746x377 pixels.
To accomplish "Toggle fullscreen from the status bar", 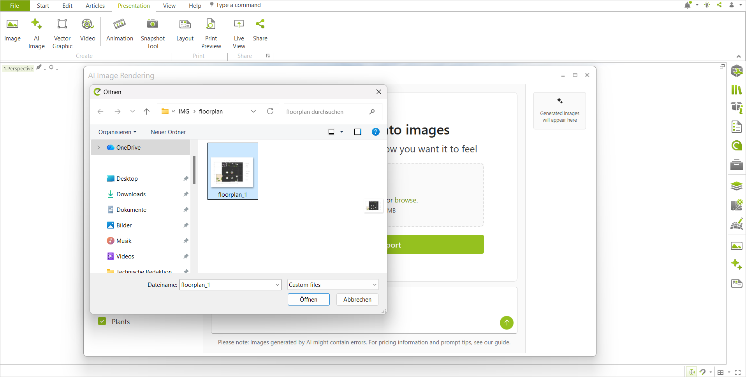I will pos(737,372).
